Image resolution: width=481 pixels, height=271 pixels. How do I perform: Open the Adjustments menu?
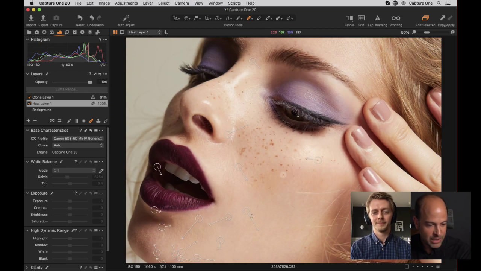126,3
